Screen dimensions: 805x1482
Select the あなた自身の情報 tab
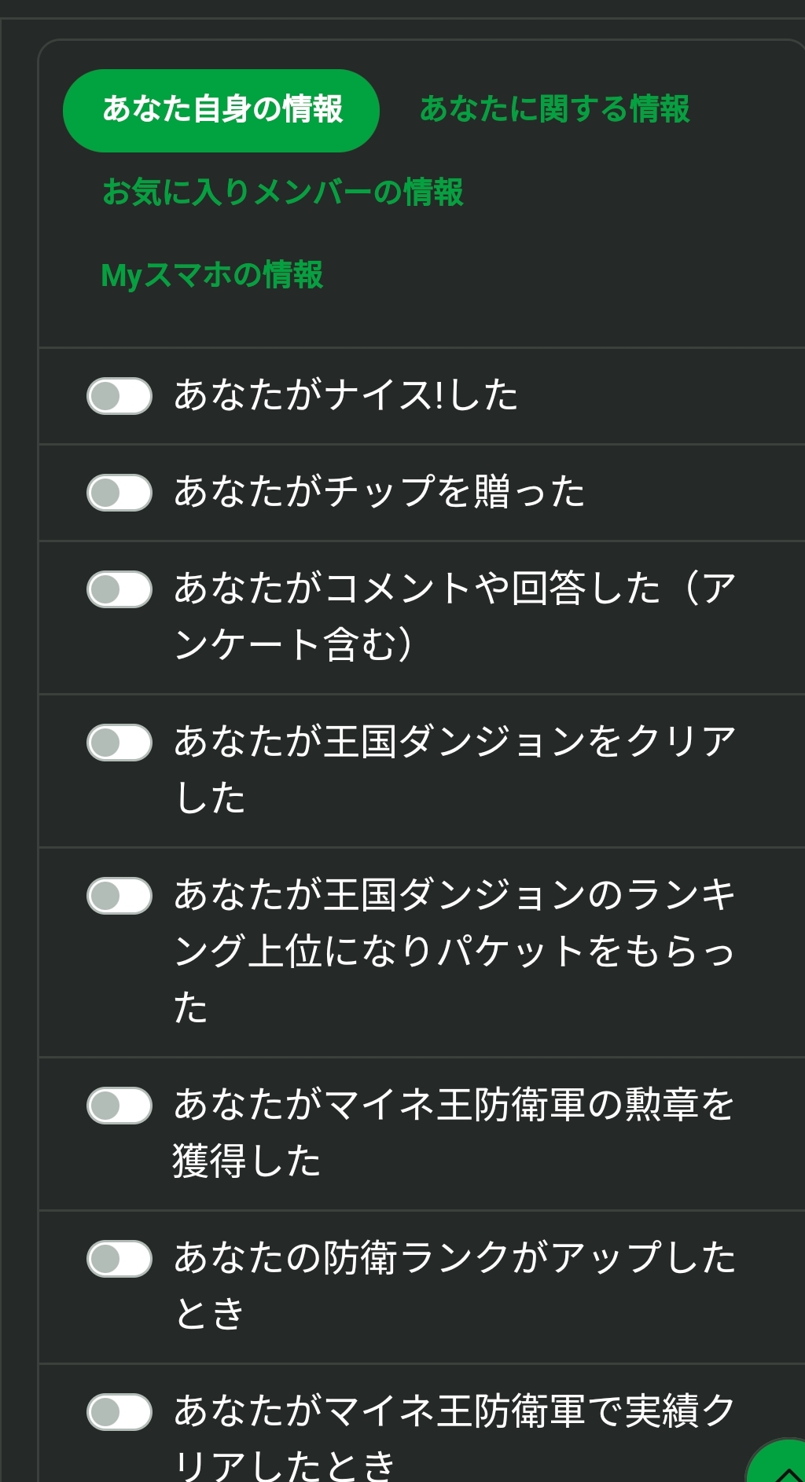[x=221, y=110]
